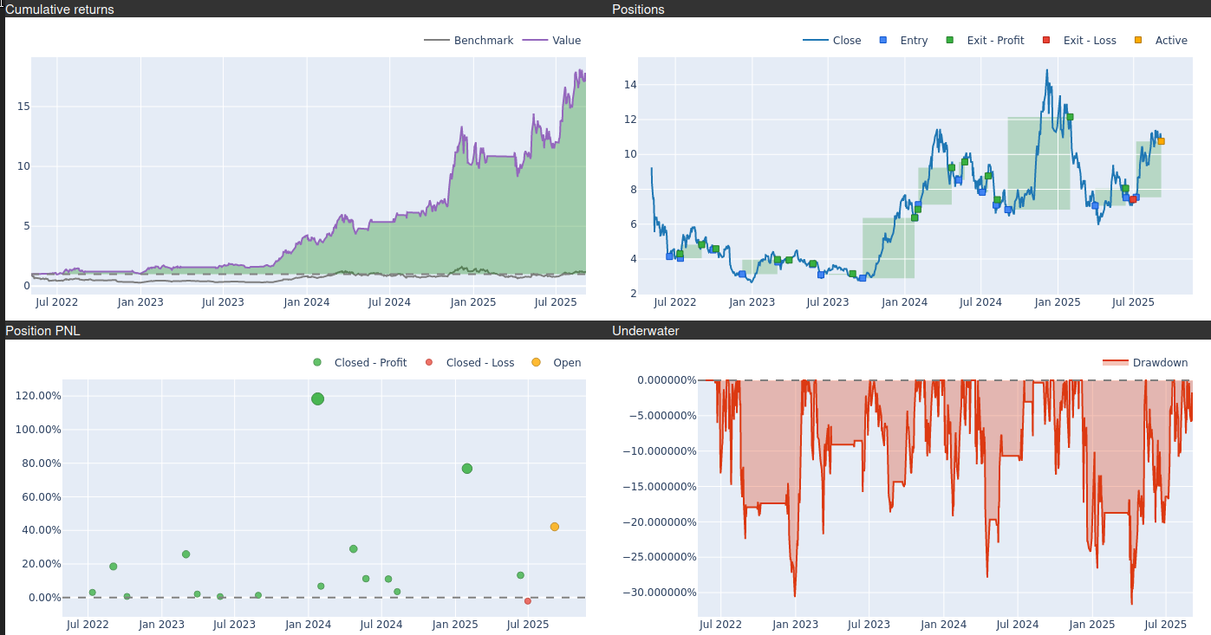Click the red Closed - Loss legend dot
Screen dimensions: 1211x635
pos(429,362)
